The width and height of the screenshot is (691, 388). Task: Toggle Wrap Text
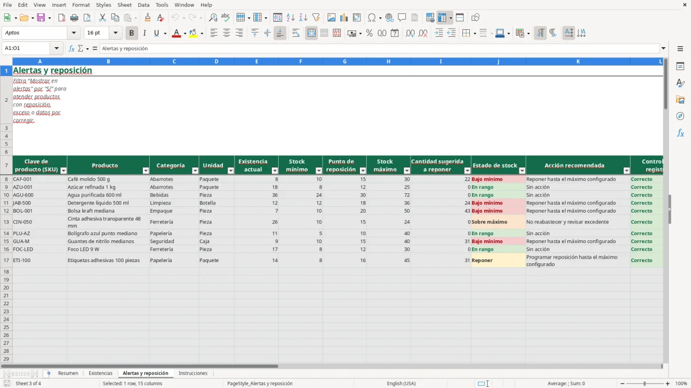[296, 33]
